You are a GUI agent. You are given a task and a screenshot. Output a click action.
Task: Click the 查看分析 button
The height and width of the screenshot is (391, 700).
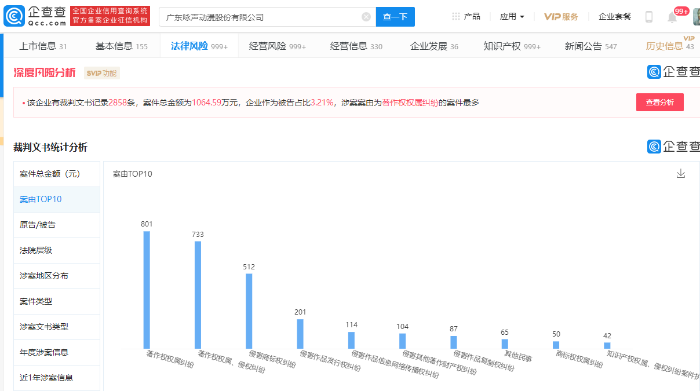[659, 102]
